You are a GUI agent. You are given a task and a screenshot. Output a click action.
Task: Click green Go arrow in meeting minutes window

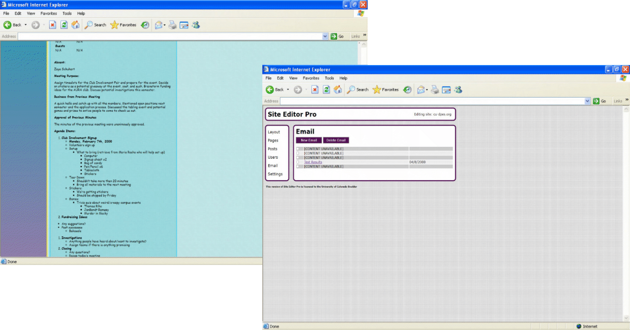click(x=334, y=36)
